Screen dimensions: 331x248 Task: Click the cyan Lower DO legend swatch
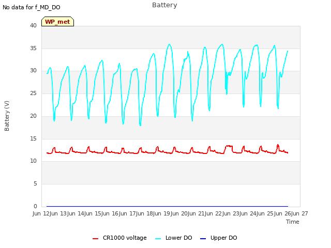158,239
